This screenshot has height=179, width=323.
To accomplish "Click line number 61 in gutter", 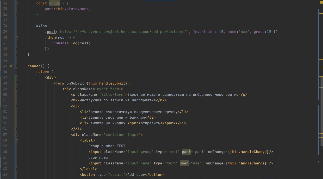I will coord(5,158).
